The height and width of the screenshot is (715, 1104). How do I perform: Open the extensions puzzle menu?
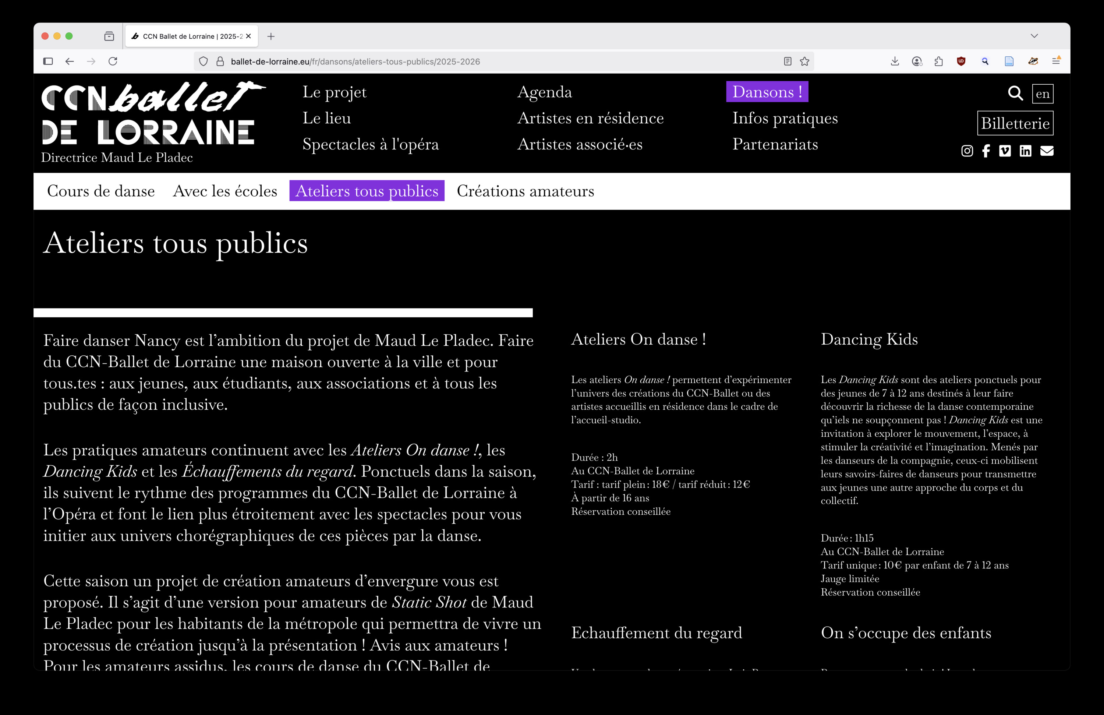(x=938, y=61)
